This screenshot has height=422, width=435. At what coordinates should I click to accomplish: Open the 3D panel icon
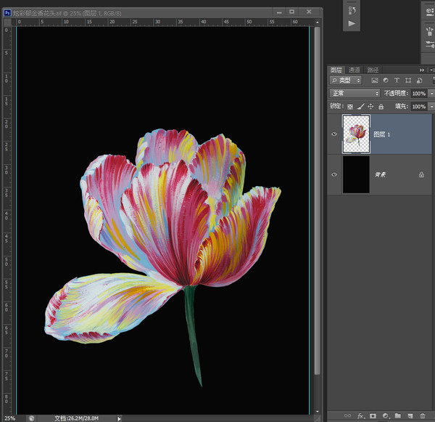coord(430,12)
